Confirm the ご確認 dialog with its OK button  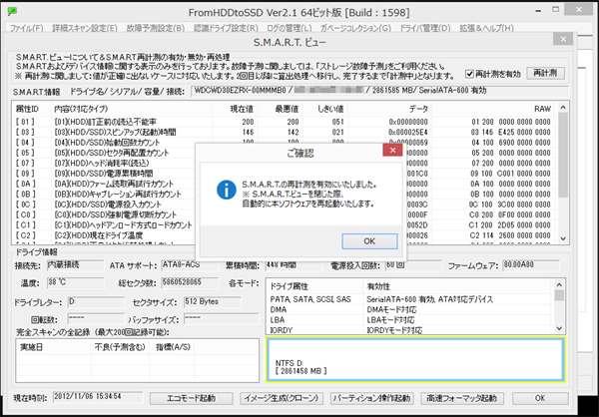(x=369, y=241)
